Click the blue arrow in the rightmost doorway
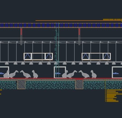The image size is (122, 118). (116, 73)
